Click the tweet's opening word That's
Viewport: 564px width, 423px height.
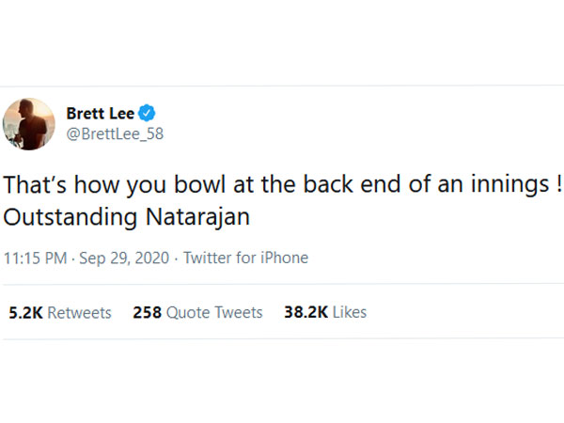[x=37, y=183]
